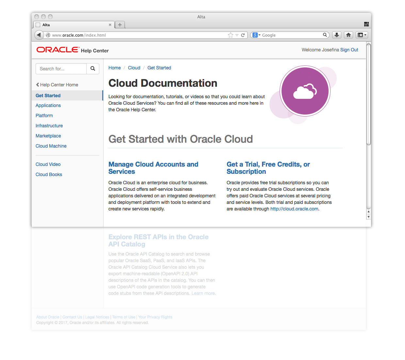Click the Home breadcrumb

115,68
